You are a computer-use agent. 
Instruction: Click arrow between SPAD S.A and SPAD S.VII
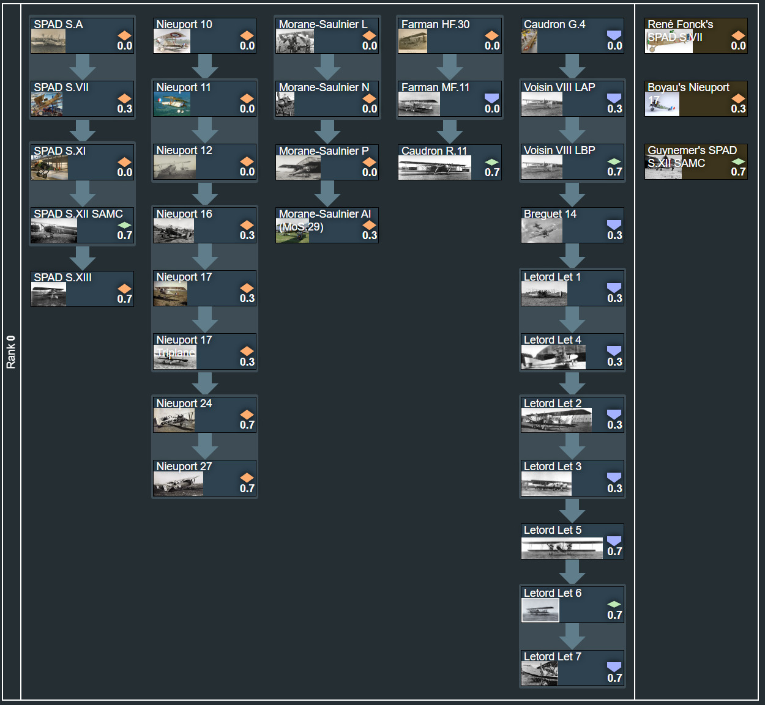(x=82, y=67)
